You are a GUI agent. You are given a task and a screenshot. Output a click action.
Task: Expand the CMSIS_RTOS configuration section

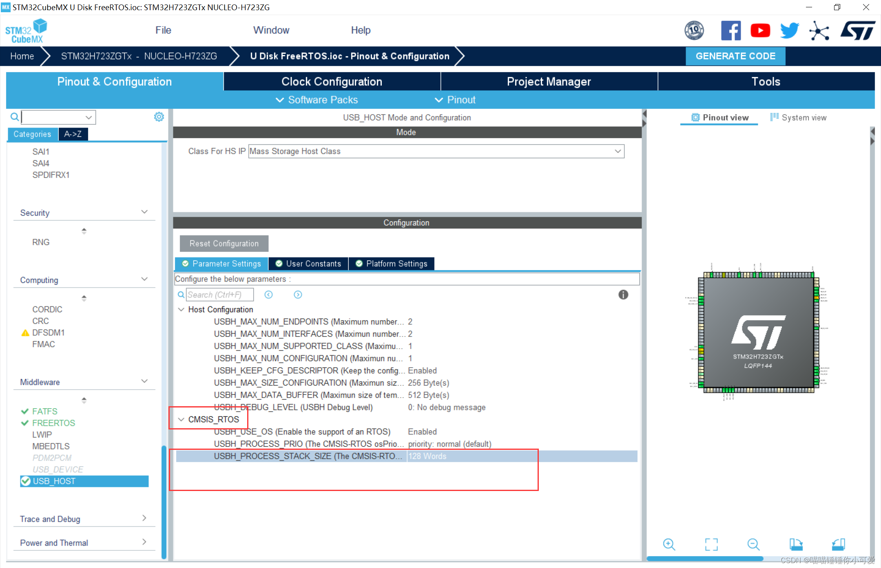(x=182, y=419)
